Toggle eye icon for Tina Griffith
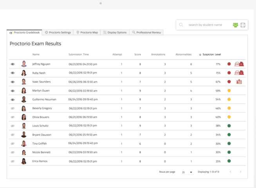The height and width of the screenshot is (188, 256). point(13,144)
